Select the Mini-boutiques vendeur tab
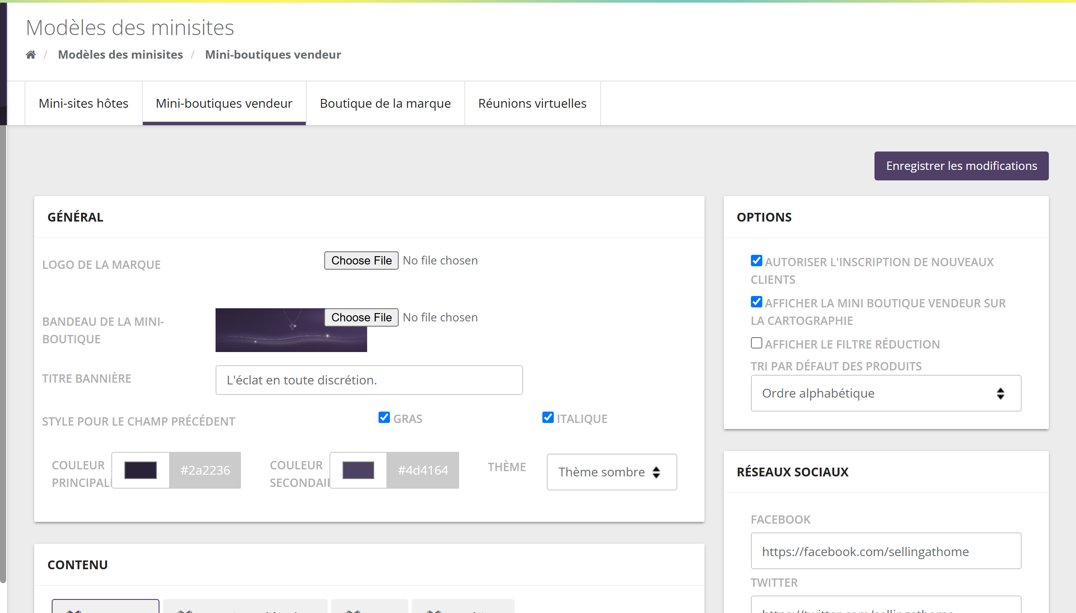Screen dimensions: 1076x613 tap(224, 103)
